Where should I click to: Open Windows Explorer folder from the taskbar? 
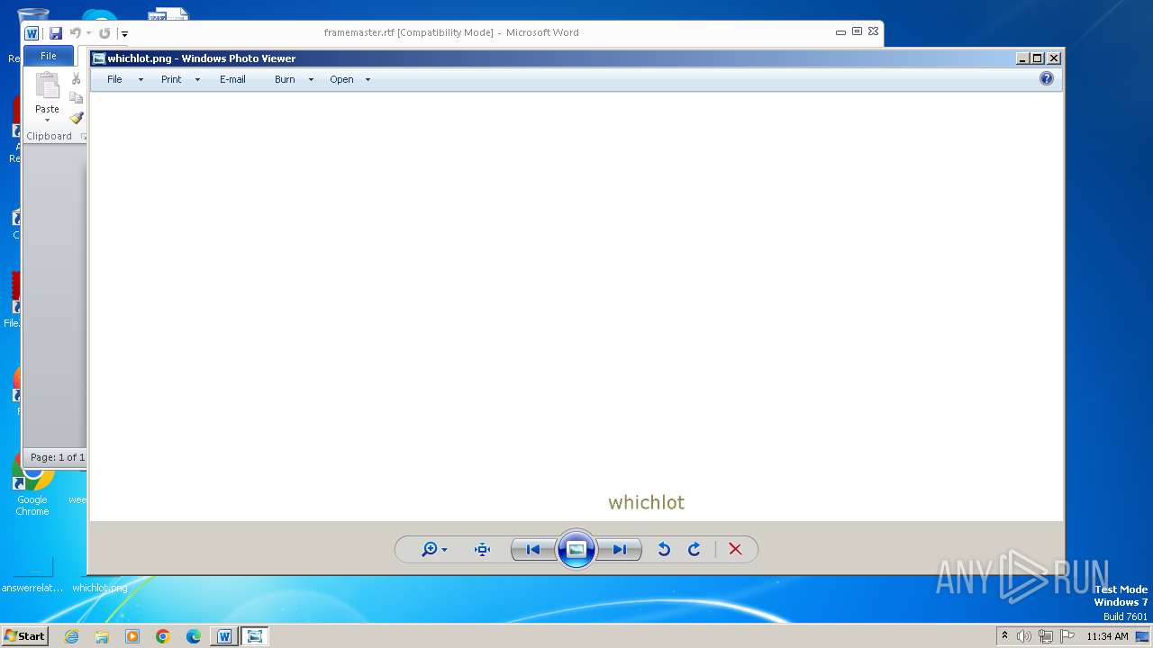pyautogui.click(x=102, y=636)
